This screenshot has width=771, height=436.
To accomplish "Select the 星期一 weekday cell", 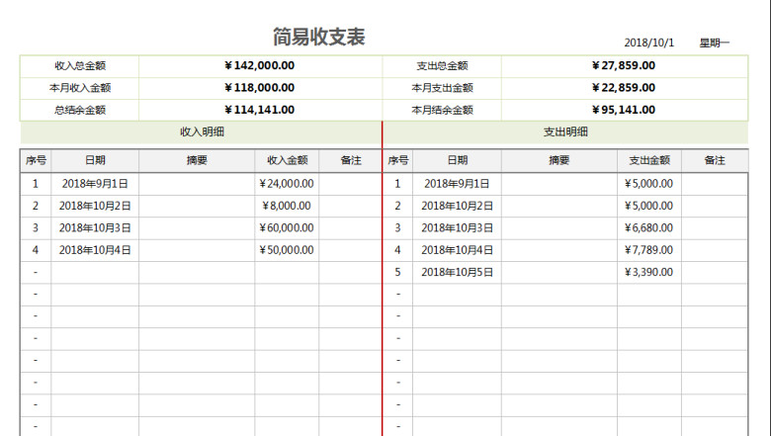I will [x=715, y=43].
